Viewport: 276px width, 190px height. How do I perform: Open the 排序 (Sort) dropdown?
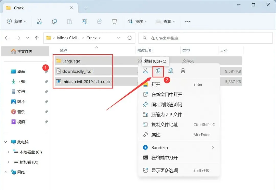[x=137, y=21]
